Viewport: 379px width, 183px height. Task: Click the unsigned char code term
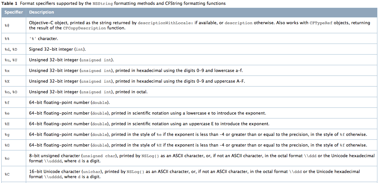[x=99, y=156]
